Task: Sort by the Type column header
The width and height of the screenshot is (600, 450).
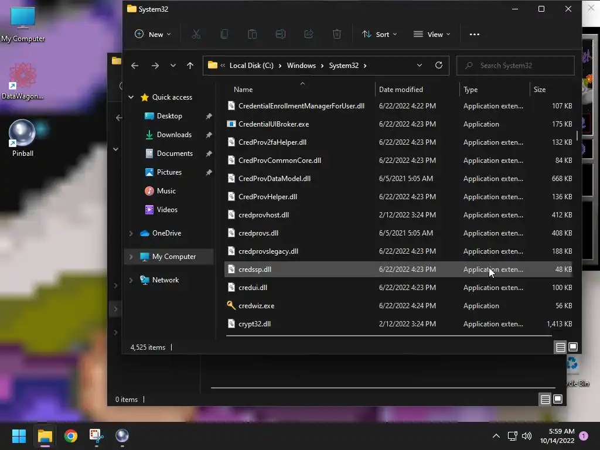Action: click(471, 90)
